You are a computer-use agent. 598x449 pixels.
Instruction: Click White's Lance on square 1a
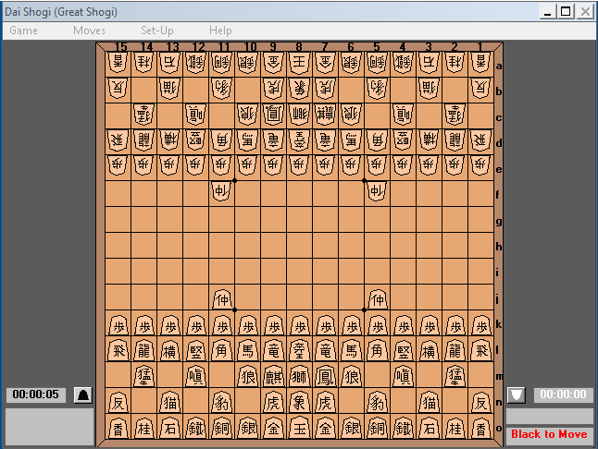click(x=480, y=63)
